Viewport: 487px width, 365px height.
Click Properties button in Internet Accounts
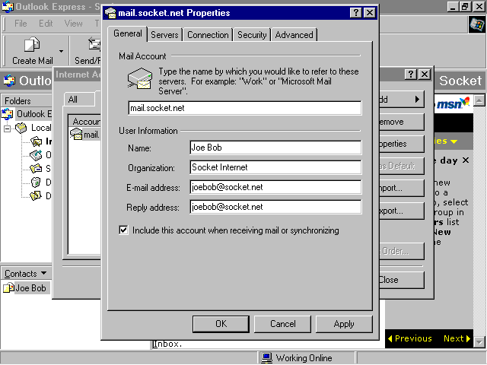pyautogui.click(x=402, y=144)
